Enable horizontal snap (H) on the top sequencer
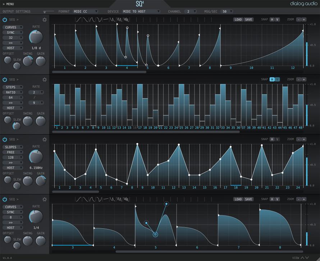The width and height of the screenshot is (320, 261). tap(272, 19)
